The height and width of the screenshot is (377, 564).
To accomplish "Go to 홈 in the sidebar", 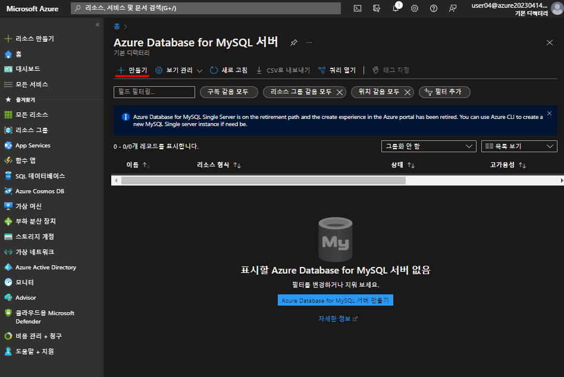I will pyautogui.click(x=18, y=54).
